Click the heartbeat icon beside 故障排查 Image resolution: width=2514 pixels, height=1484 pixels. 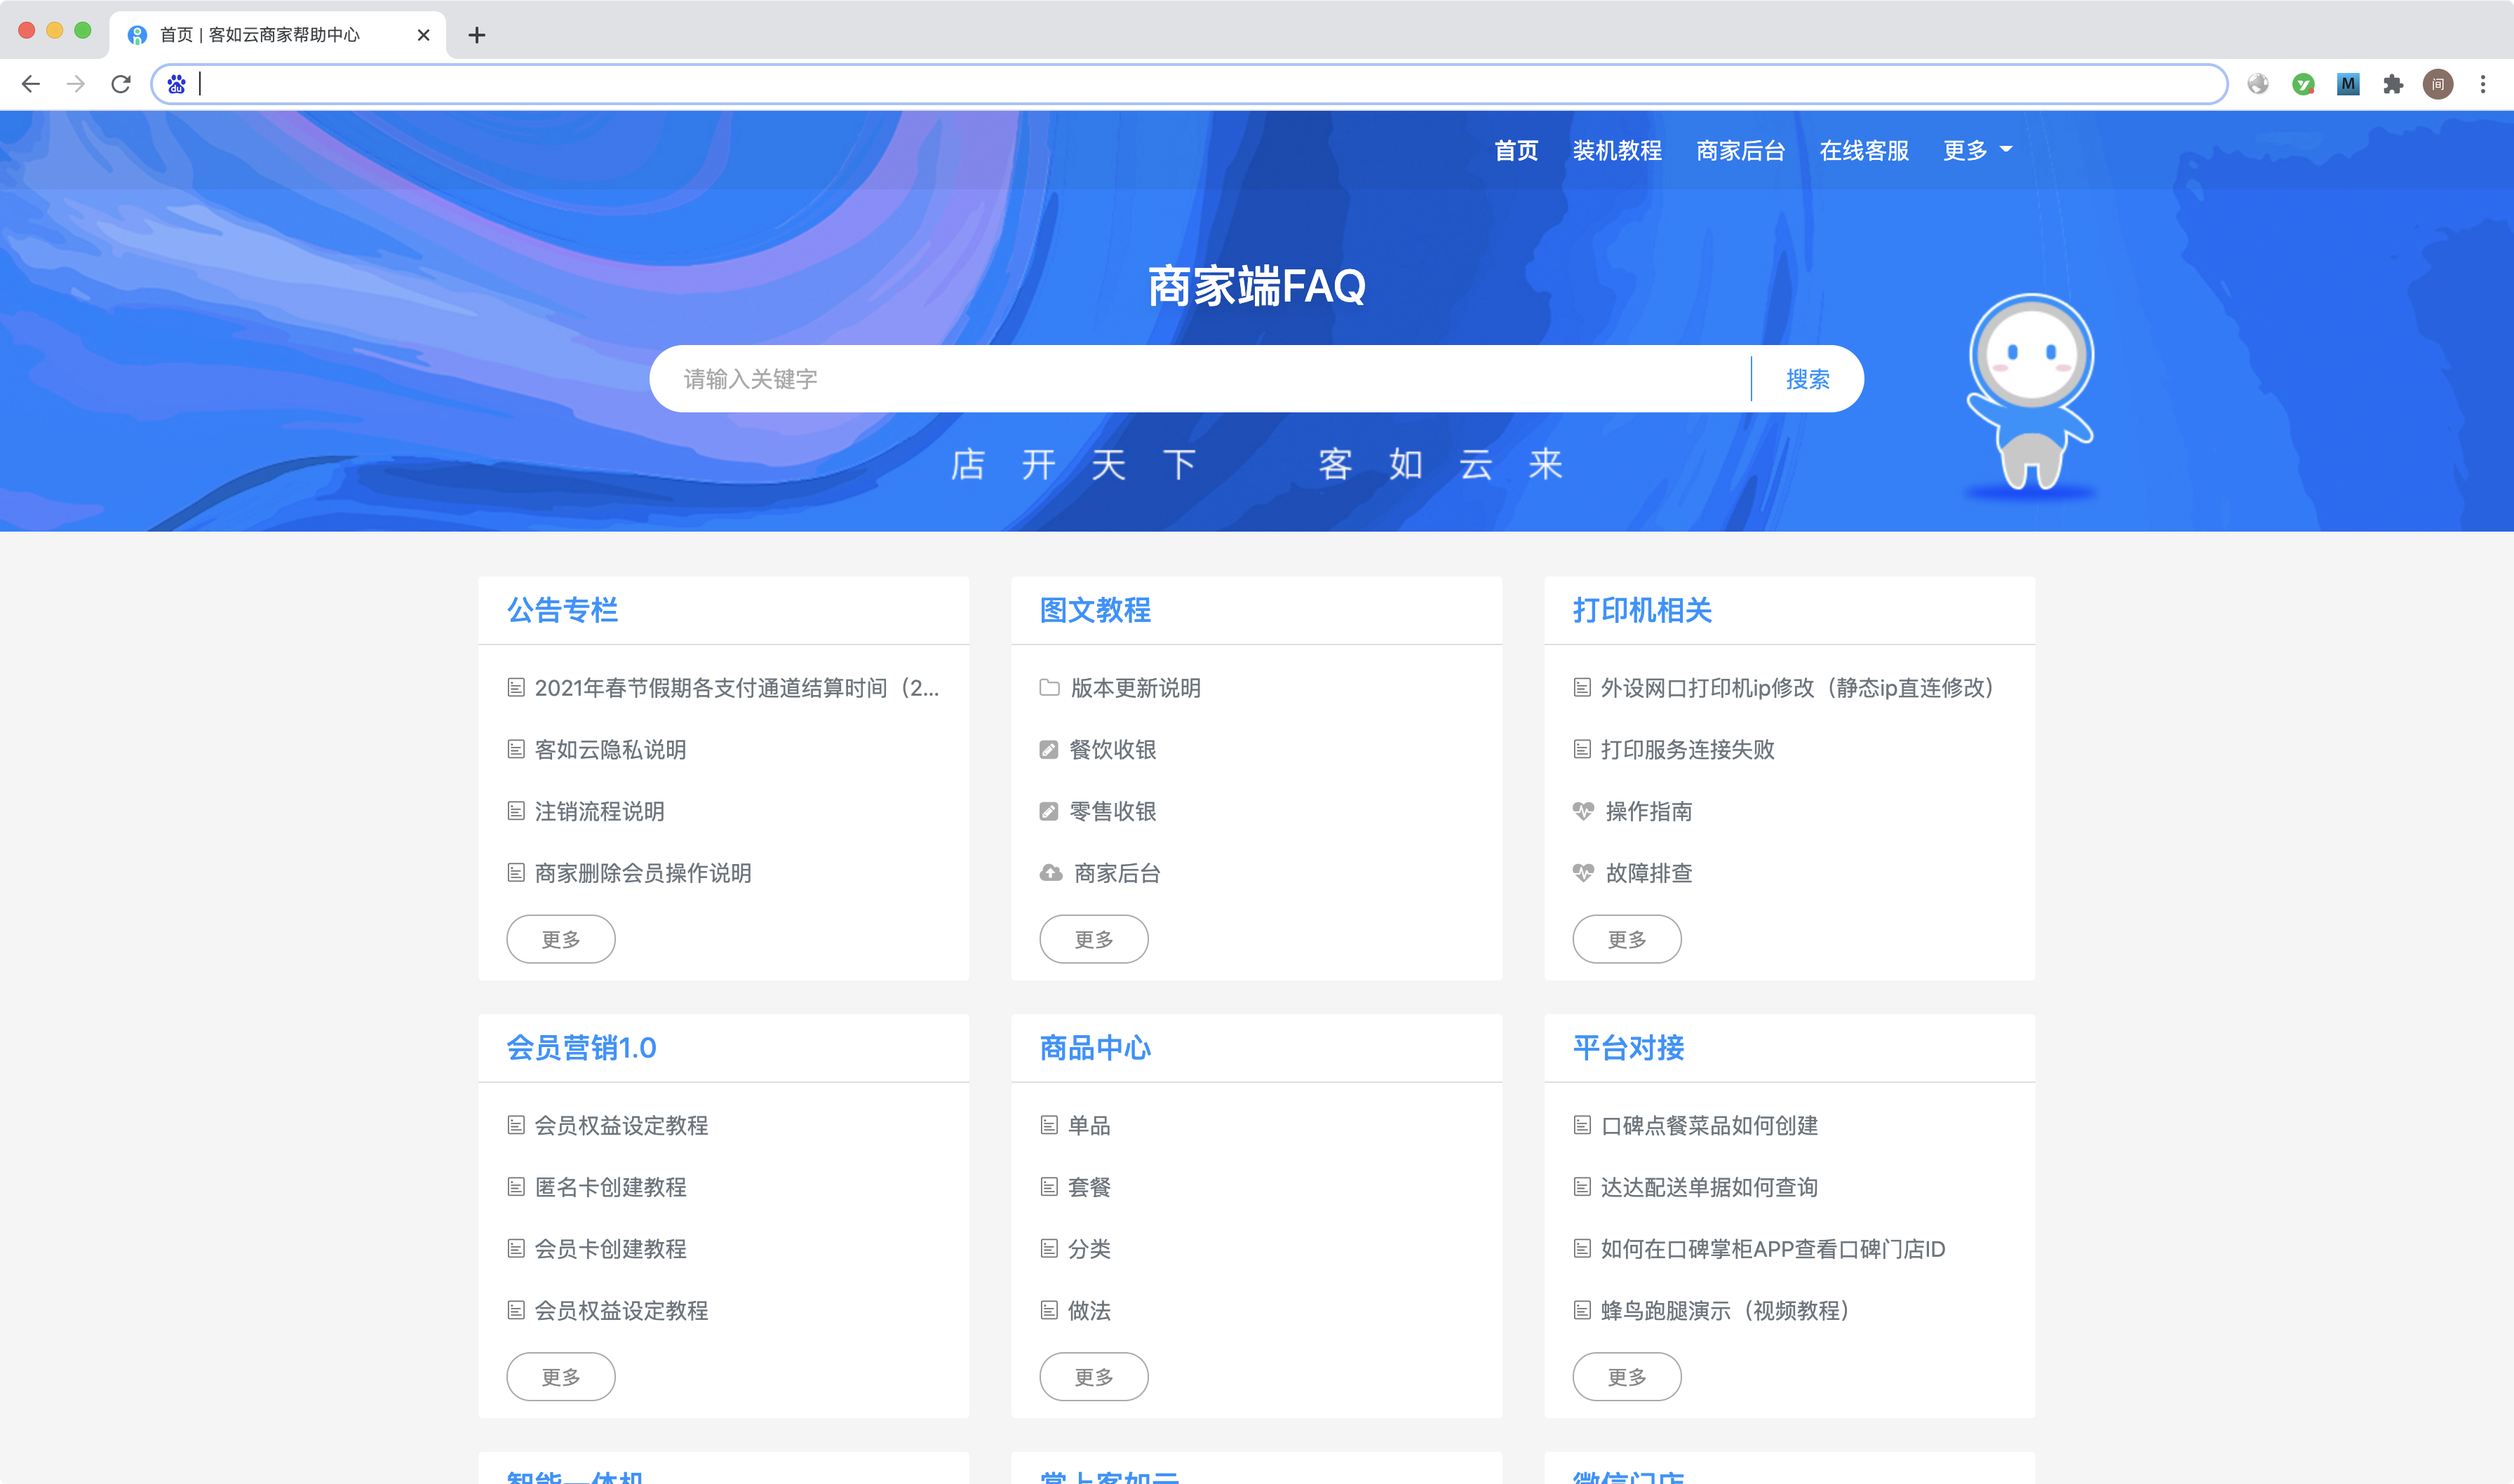point(1583,873)
